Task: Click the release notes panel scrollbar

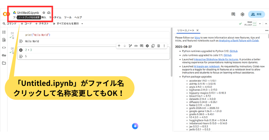Action: click(268, 36)
